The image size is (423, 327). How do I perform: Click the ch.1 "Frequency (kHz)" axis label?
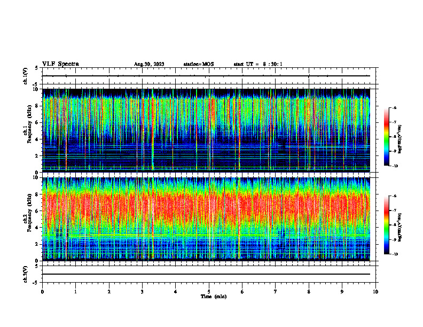29,124
